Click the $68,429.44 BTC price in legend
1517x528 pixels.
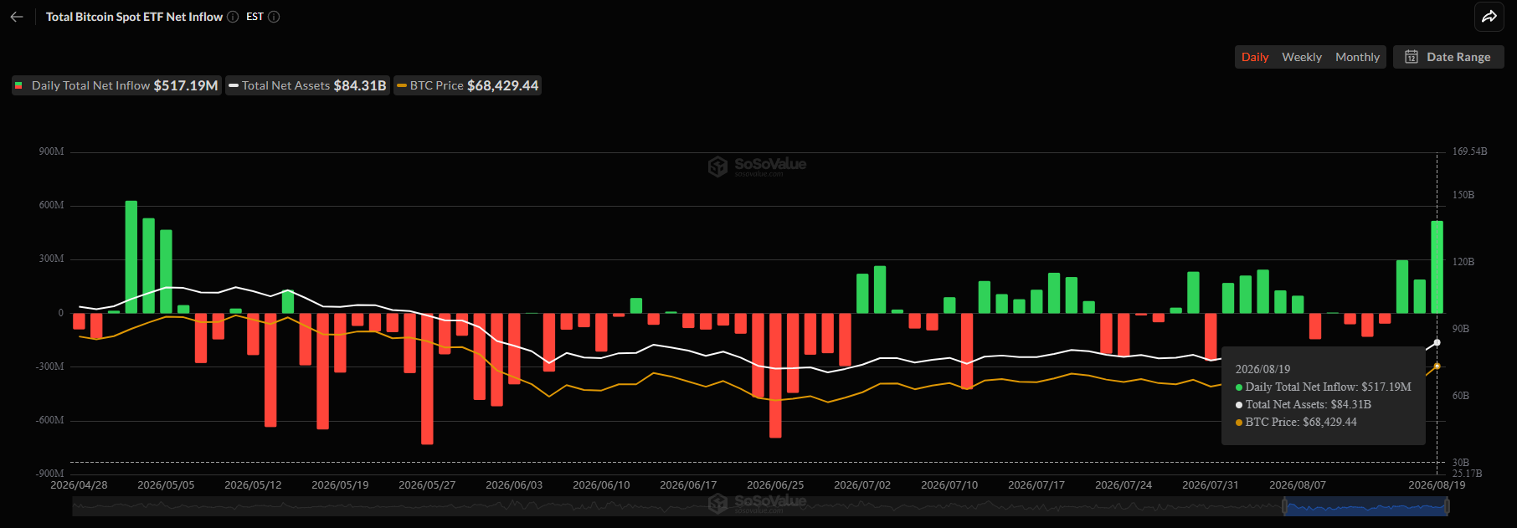[x=502, y=85]
